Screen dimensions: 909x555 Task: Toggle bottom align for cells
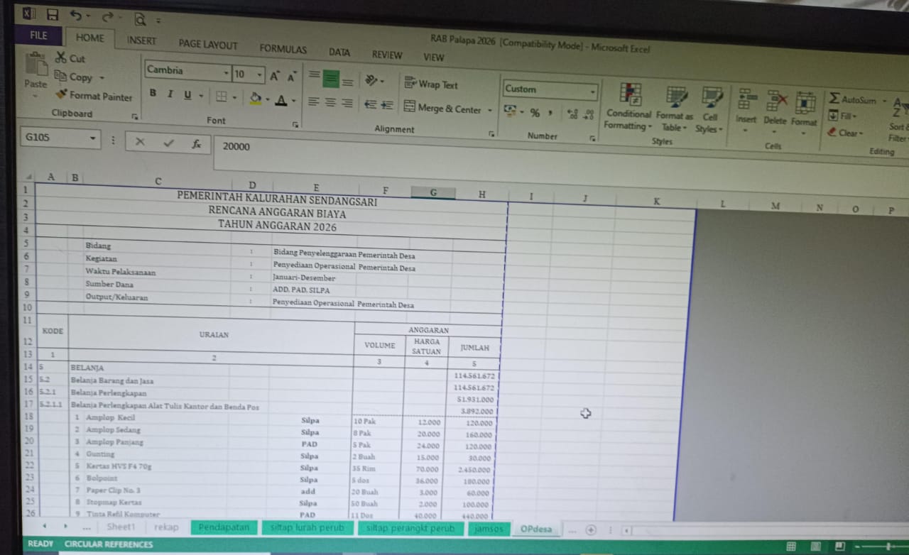coord(347,81)
